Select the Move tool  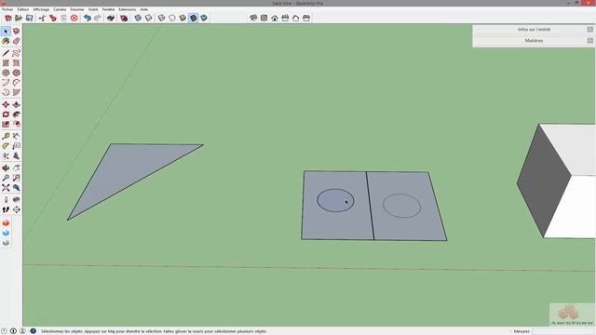[x=6, y=104]
